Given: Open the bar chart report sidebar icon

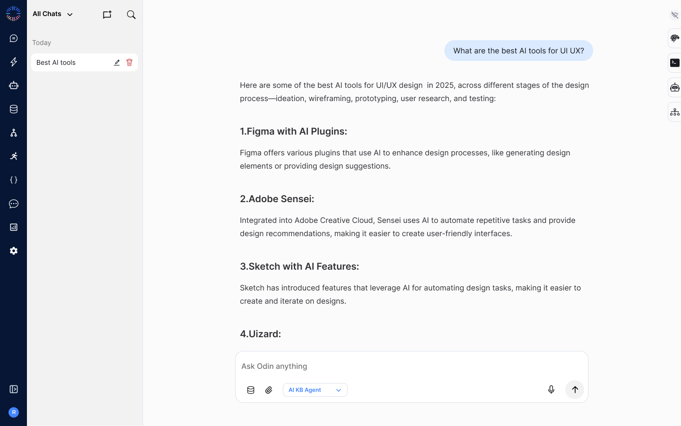Looking at the screenshot, I should tap(14, 227).
